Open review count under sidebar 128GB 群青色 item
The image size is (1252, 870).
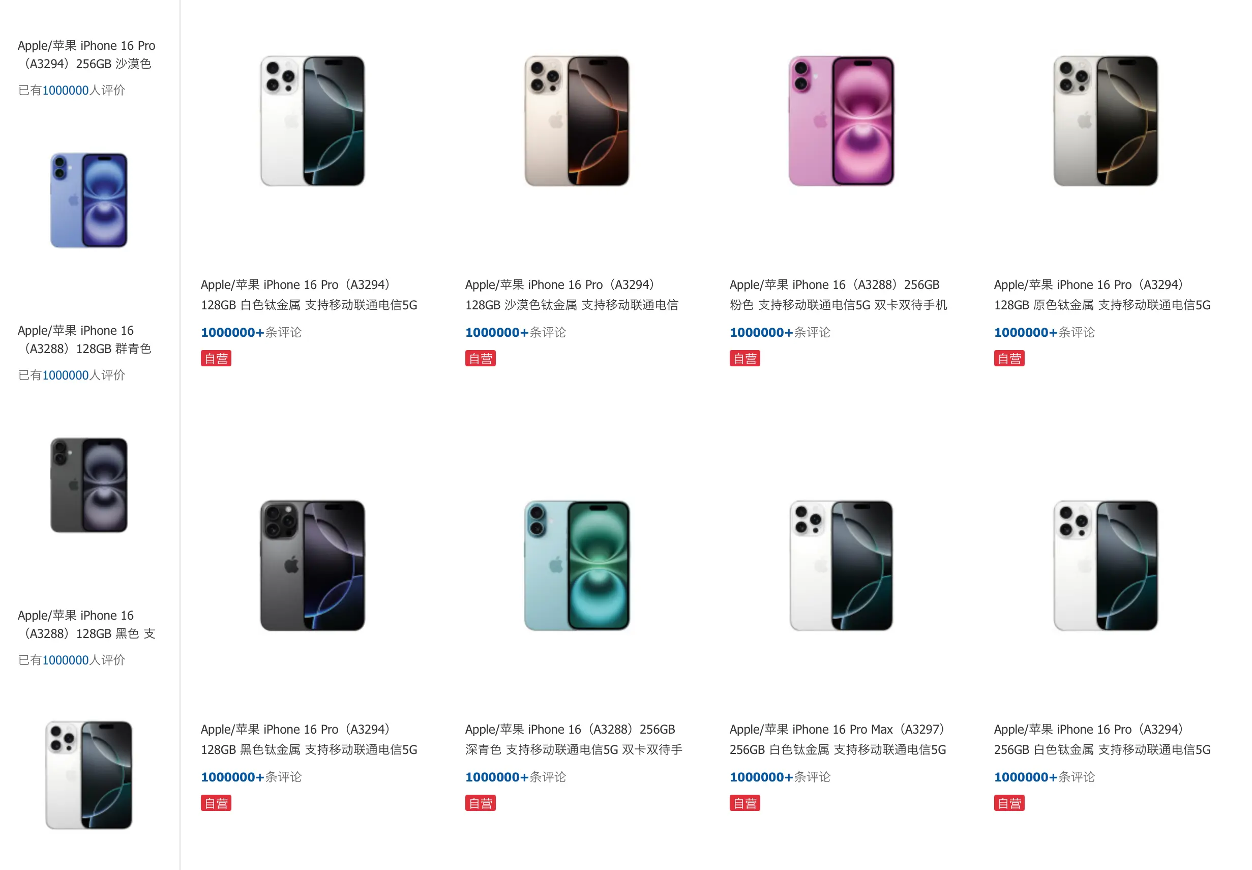[x=71, y=375]
